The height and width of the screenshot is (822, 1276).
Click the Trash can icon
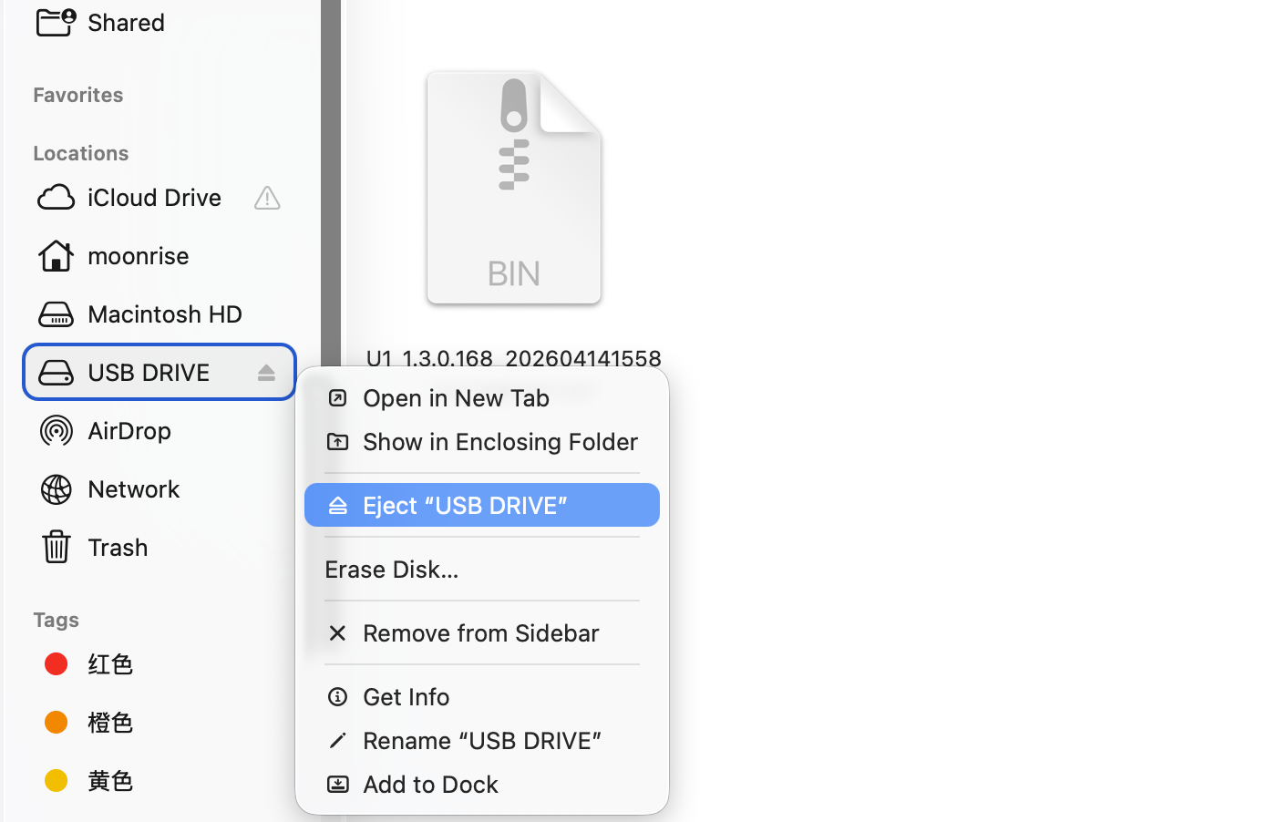pos(57,548)
